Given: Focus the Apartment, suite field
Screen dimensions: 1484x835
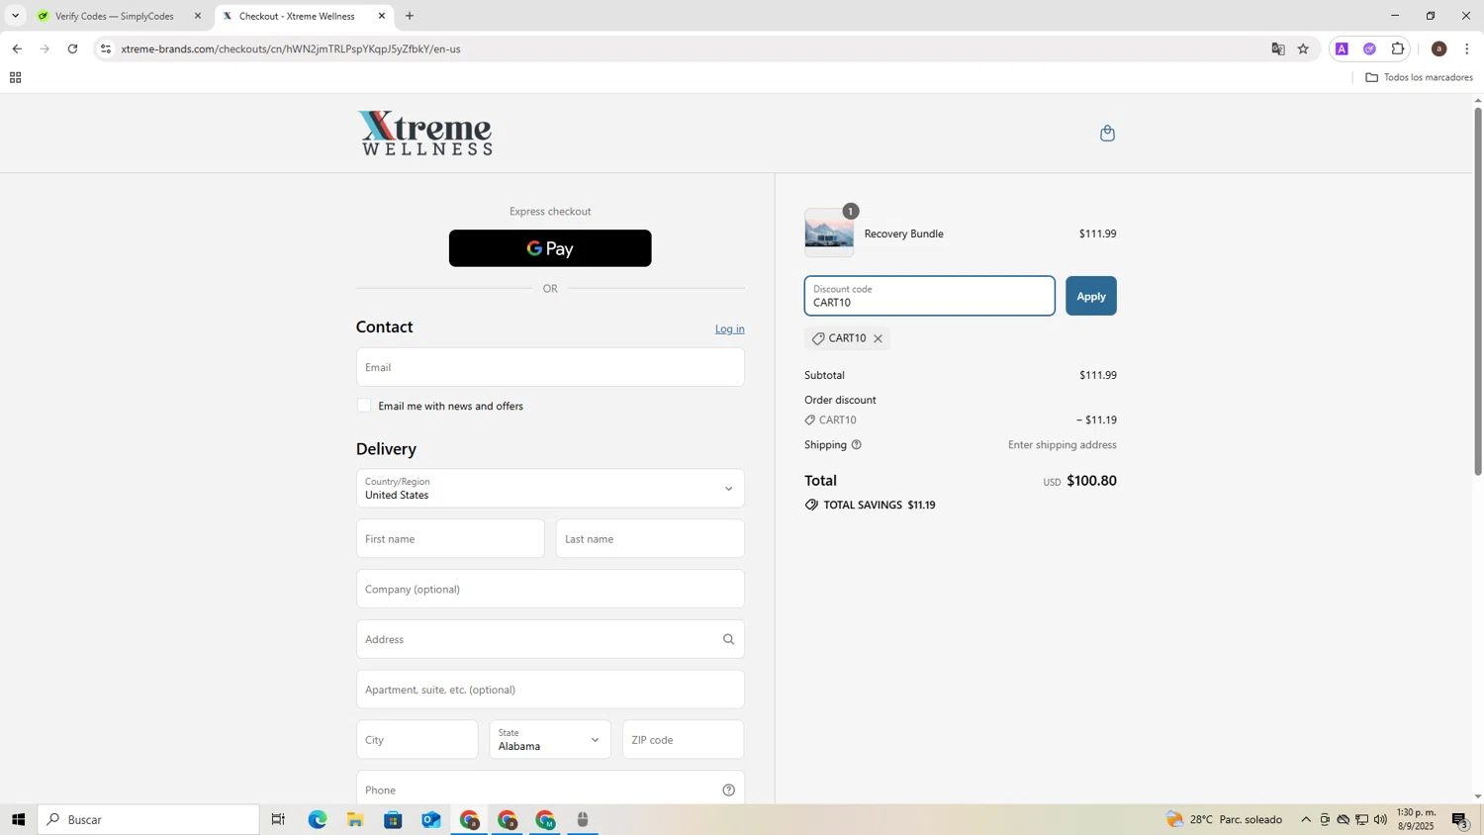Looking at the screenshot, I should point(550,690).
